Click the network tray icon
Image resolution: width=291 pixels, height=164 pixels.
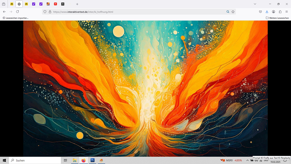tap(261, 161)
